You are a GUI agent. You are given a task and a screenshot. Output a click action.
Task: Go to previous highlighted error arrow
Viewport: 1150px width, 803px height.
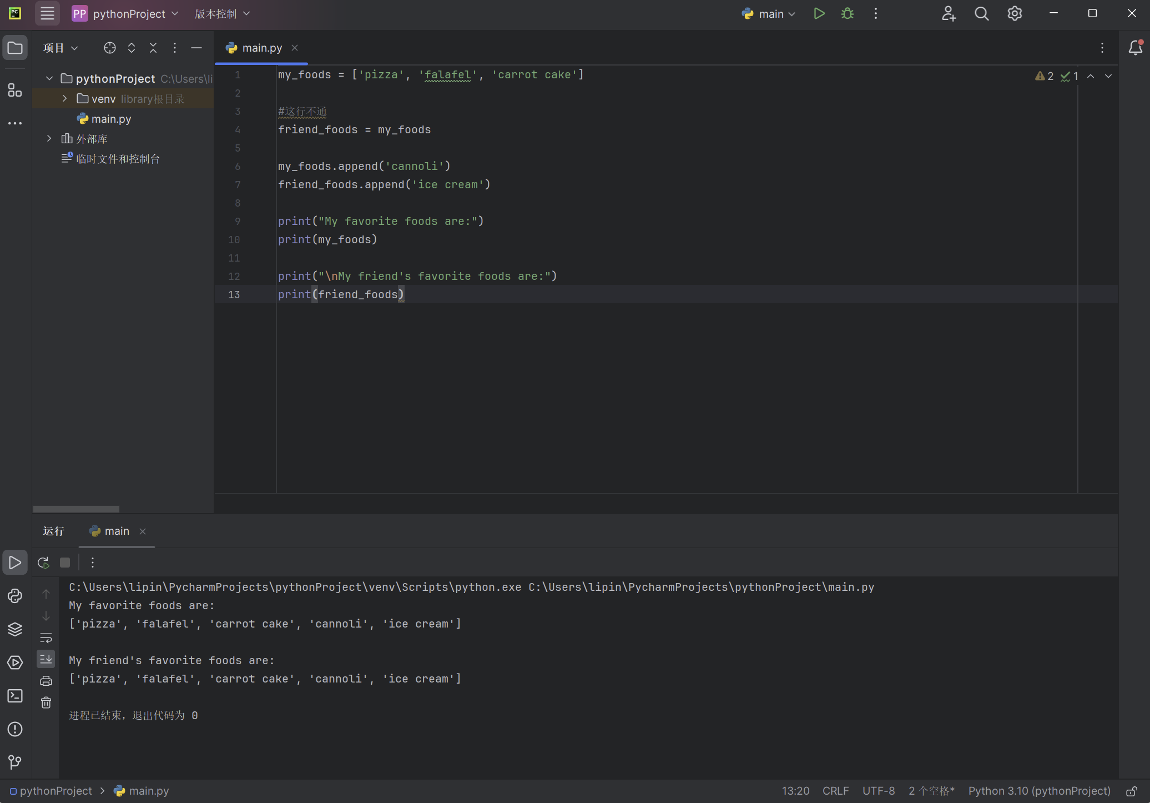point(1091,76)
